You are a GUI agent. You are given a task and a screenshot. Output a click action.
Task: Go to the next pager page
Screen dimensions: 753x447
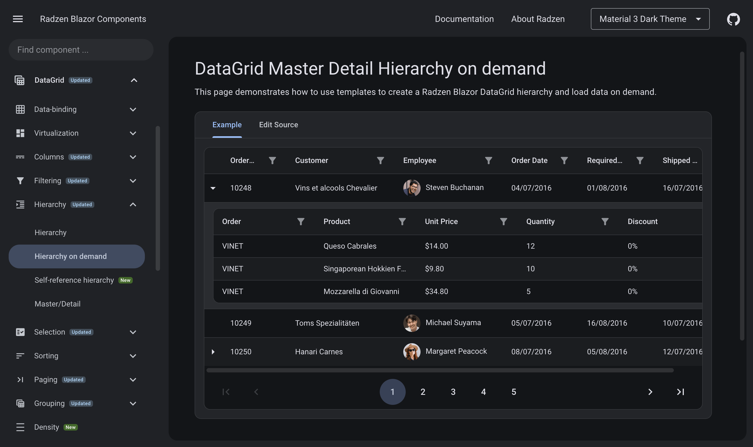tap(650, 392)
